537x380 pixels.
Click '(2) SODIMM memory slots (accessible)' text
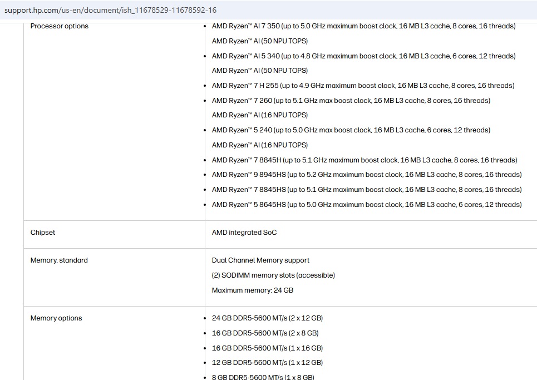(273, 275)
